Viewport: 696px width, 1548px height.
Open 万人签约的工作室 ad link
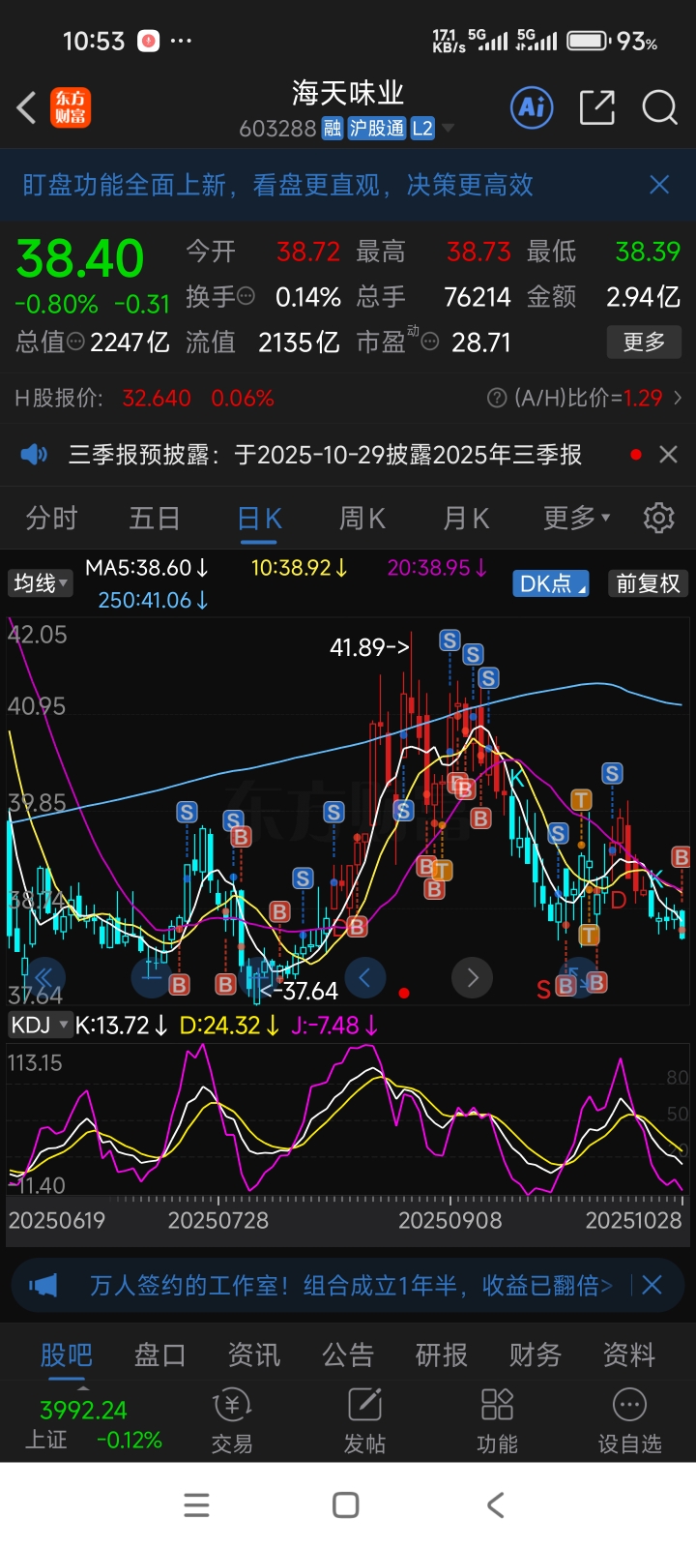tap(351, 1285)
